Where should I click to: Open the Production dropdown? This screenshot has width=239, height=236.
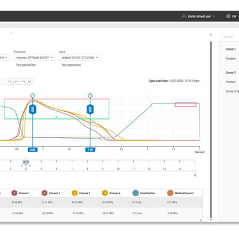pos(35,57)
